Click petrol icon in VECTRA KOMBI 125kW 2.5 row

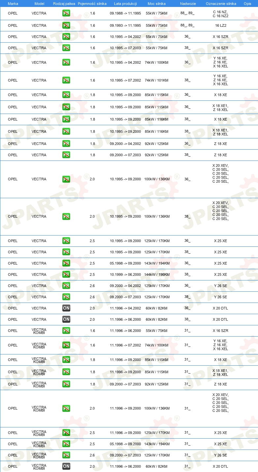(66, 433)
